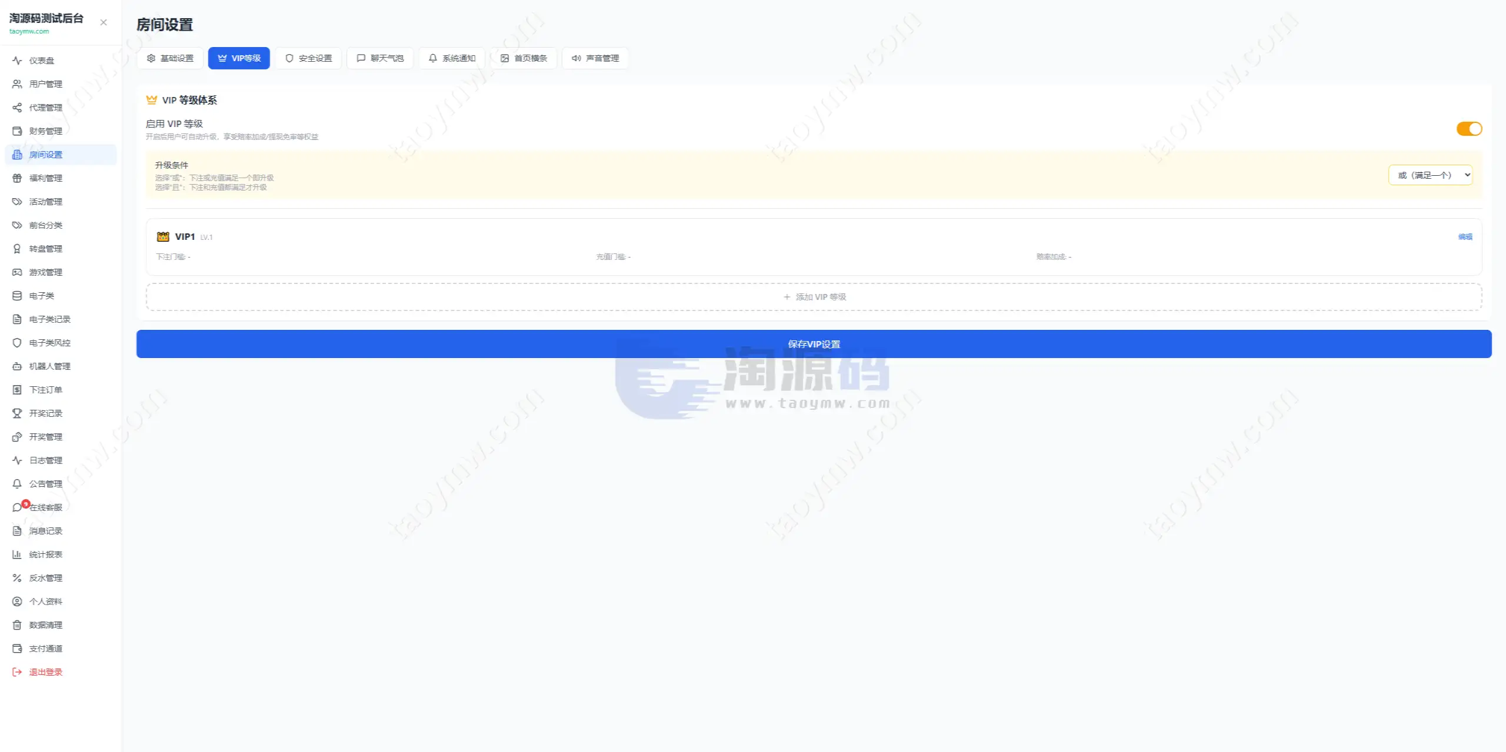Click the 淘源码测试后台 site title
The height and width of the screenshot is (752, 1506).
[46, 18]
